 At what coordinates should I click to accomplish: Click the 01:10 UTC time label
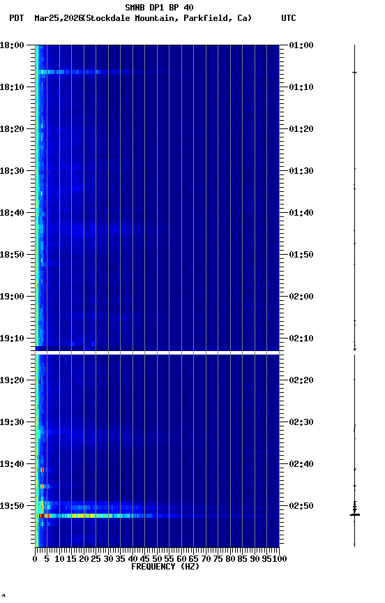tap(301, 87)
